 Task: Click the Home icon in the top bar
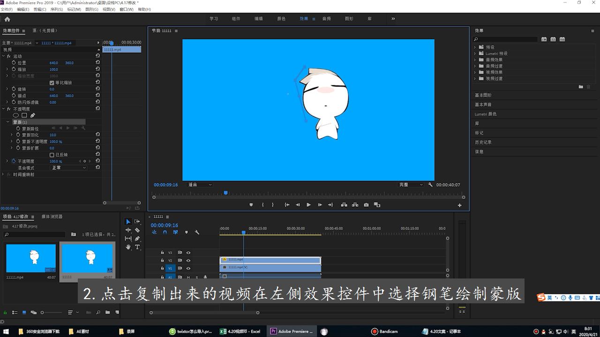[x=7, y=19]
